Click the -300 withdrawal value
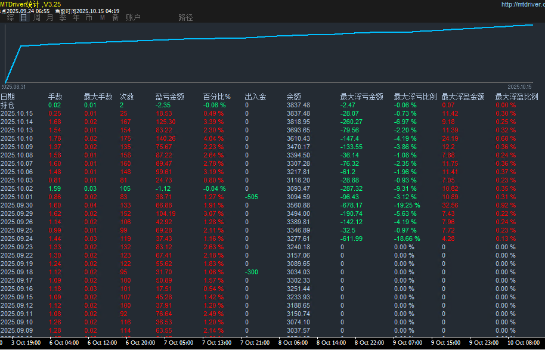Image resolution: width=545 pixels, height=350 pixels. point(251,272)
